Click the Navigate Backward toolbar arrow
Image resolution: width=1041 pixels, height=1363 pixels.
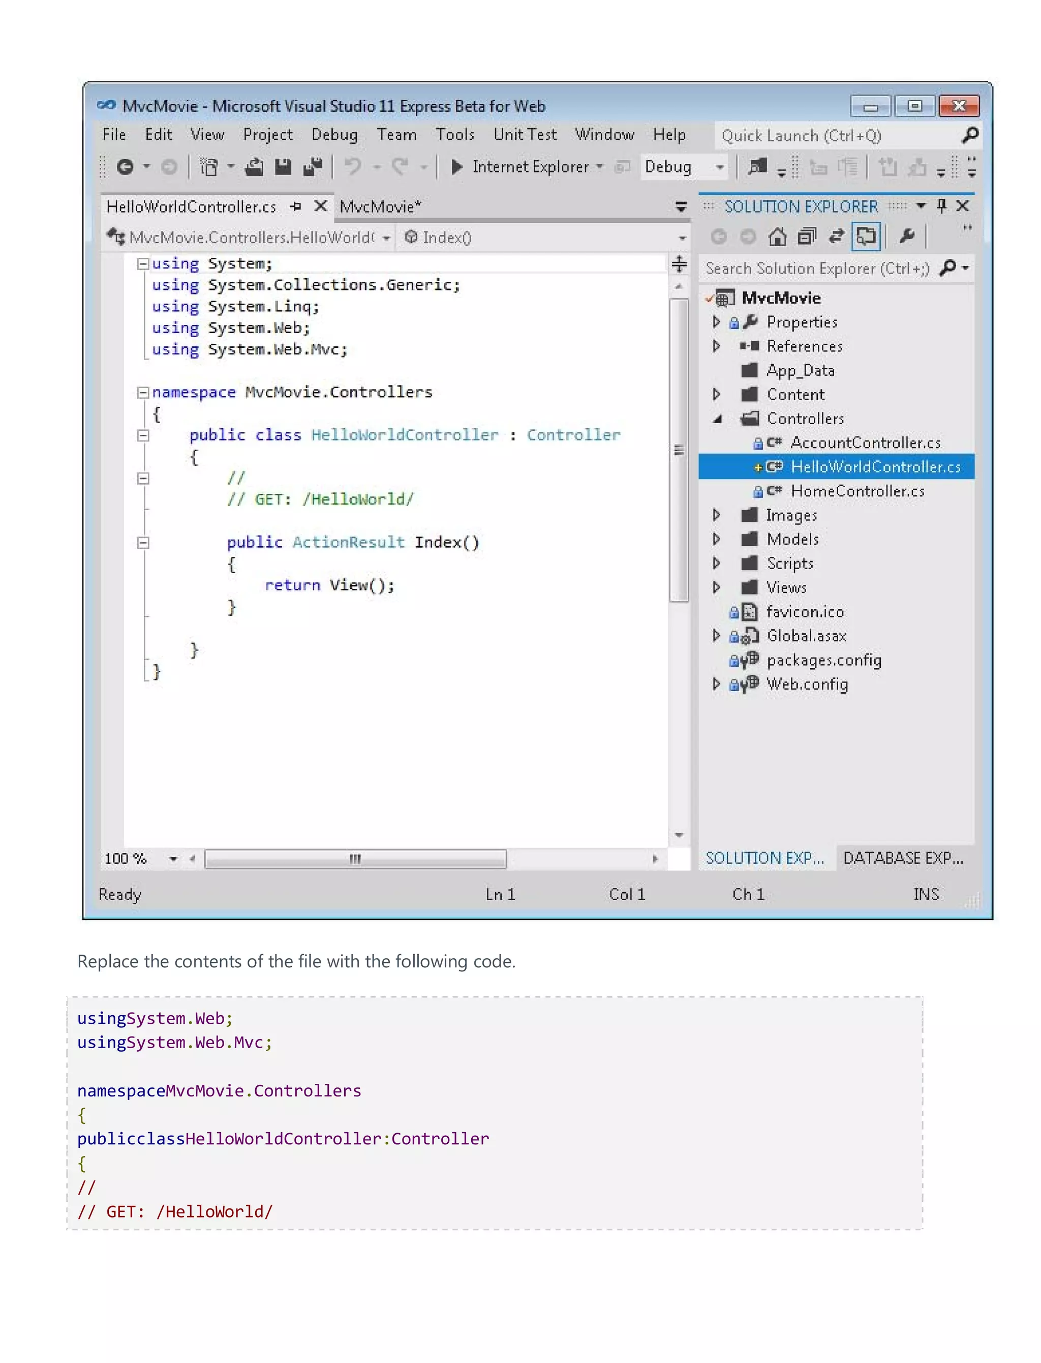click(125, 167)
